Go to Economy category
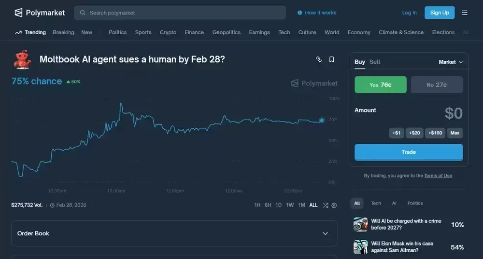This screenshot has width=483, height=259. tap(359, 32)
